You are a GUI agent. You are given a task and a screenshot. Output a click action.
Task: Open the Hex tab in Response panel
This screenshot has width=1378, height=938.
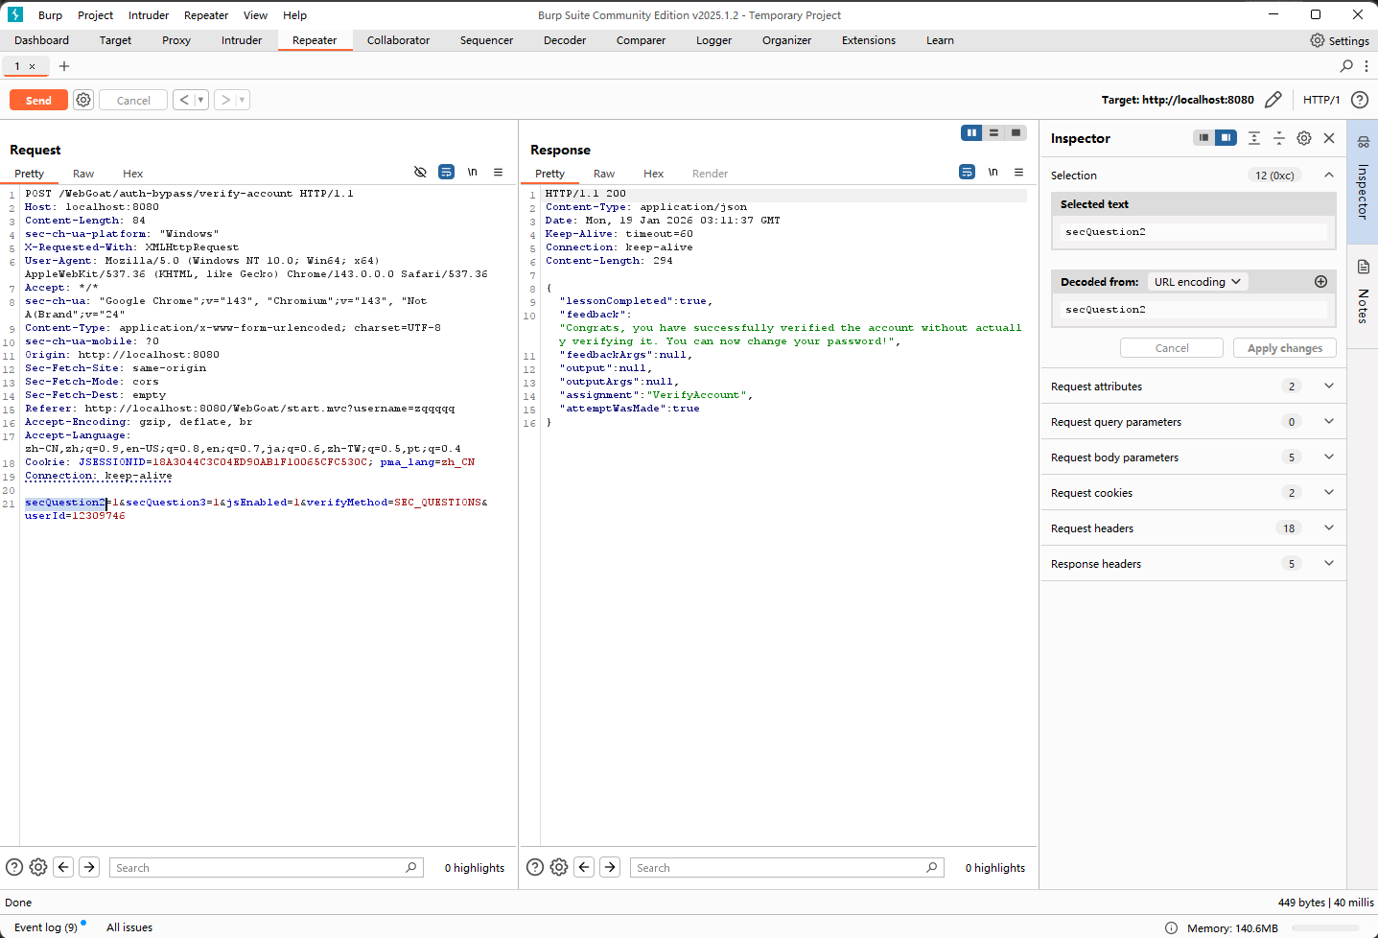(653, 174)
